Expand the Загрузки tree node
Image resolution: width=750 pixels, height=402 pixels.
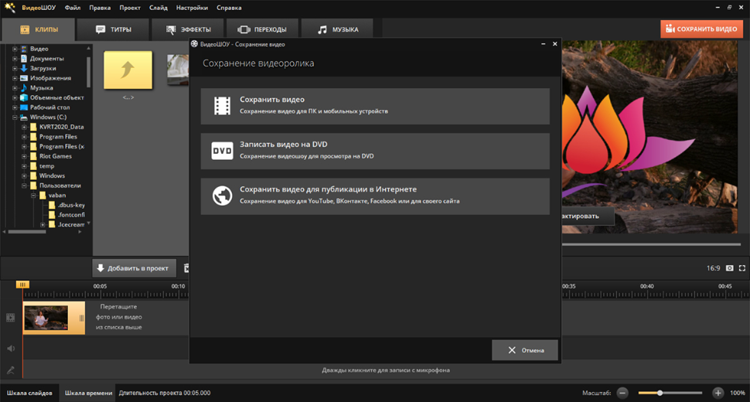point(15,68)
